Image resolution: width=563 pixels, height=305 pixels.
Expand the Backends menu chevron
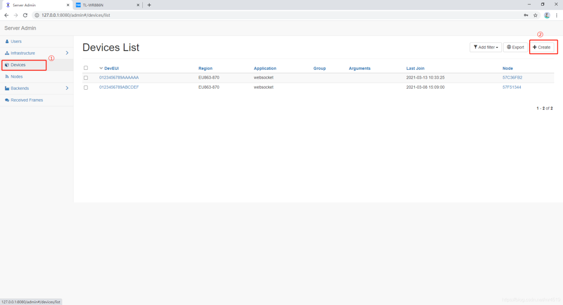pos(67,88)
